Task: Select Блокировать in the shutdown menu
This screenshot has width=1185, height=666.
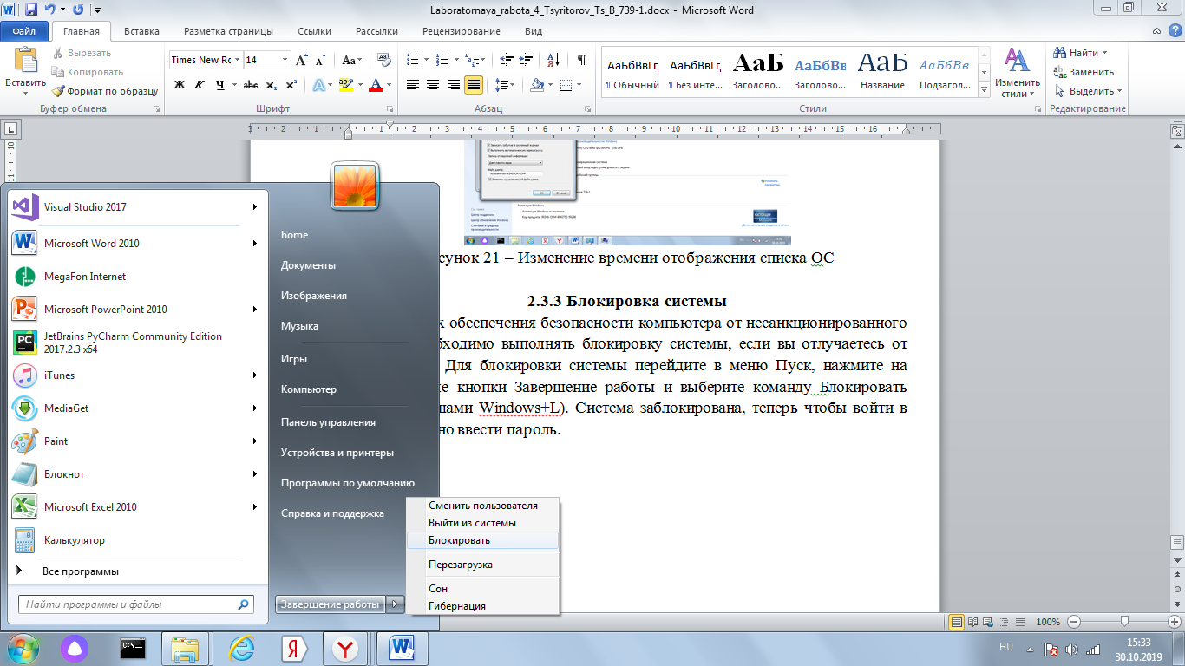Action: click(482, 540)
